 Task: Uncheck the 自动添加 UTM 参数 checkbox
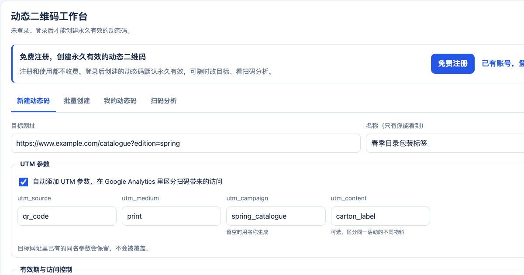[24, 182]
